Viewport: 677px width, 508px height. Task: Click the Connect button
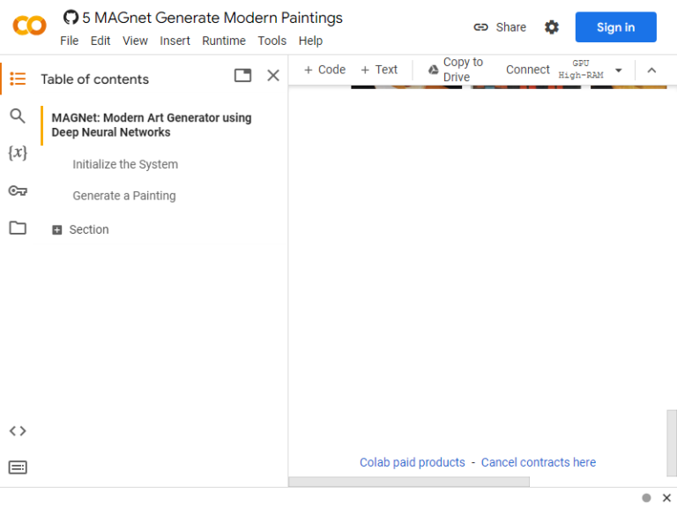click(528, 70)
